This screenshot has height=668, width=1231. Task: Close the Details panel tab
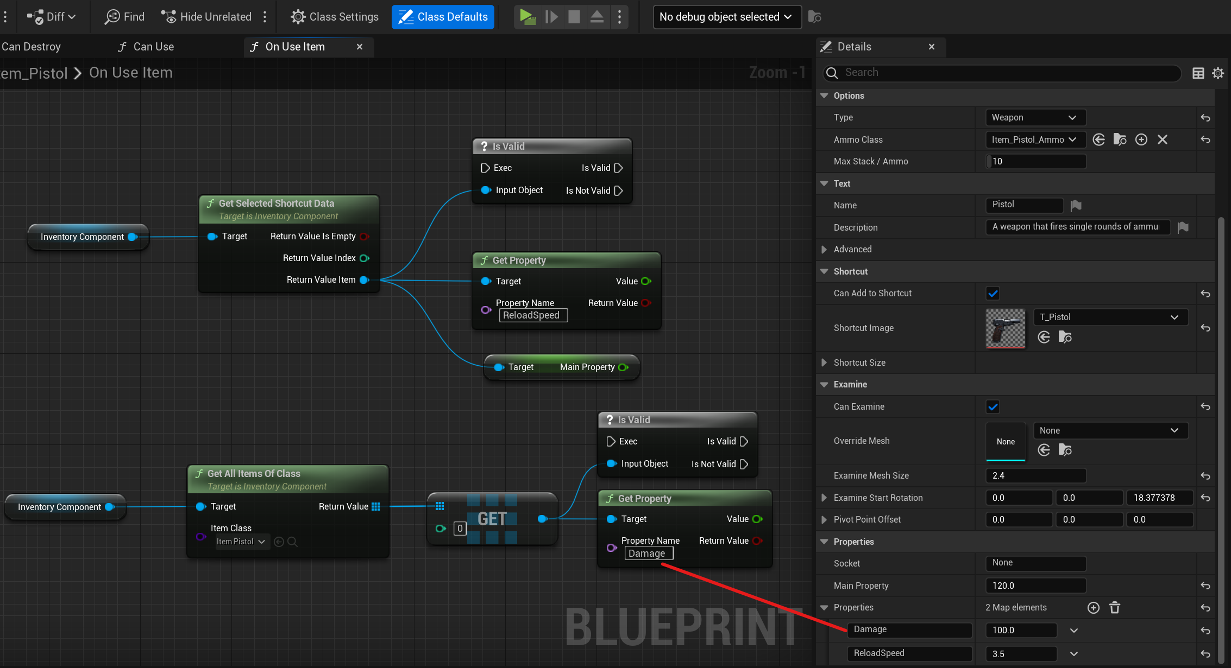931,47
